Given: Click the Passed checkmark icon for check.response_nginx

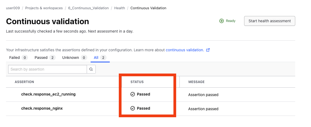Looking at the screenshot, I should 133,108.
